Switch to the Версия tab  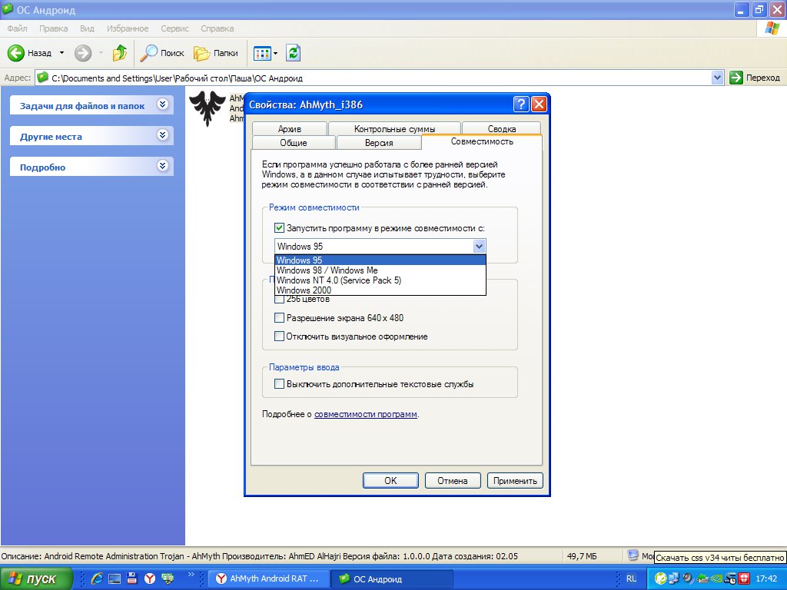[x=379, y=142]
